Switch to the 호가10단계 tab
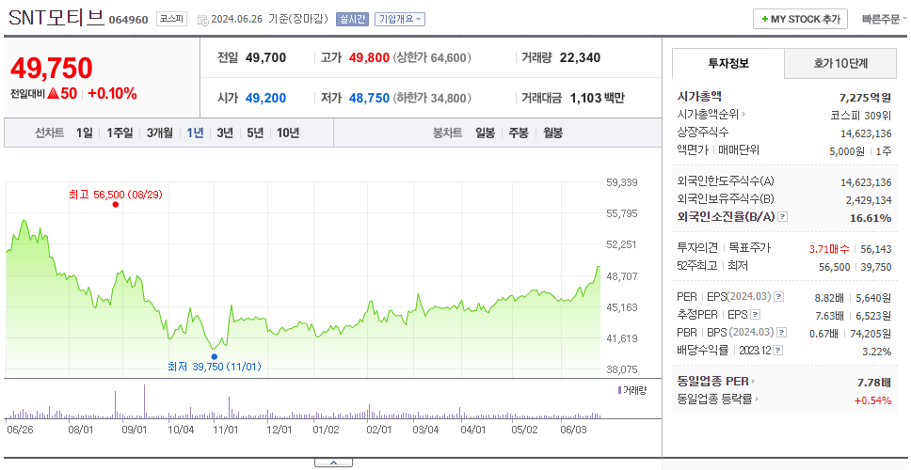 pyautogui.click(x=840, y=64)
